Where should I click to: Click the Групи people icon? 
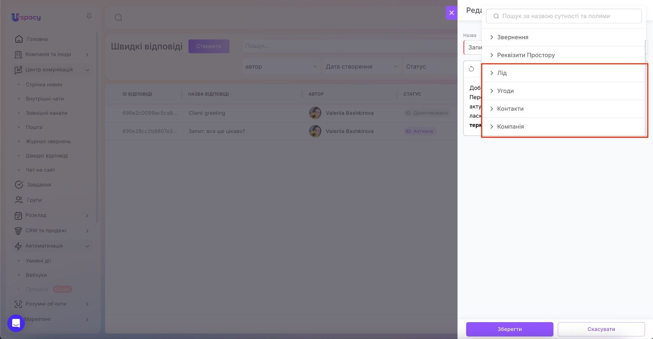[x=19, y=200]
